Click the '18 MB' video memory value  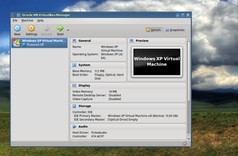click(113, 92)
